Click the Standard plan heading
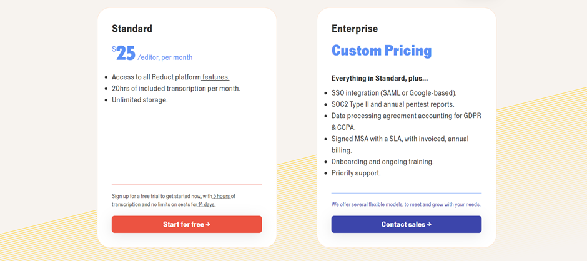Viewport: 587px width, 261px height. (132, 29)
